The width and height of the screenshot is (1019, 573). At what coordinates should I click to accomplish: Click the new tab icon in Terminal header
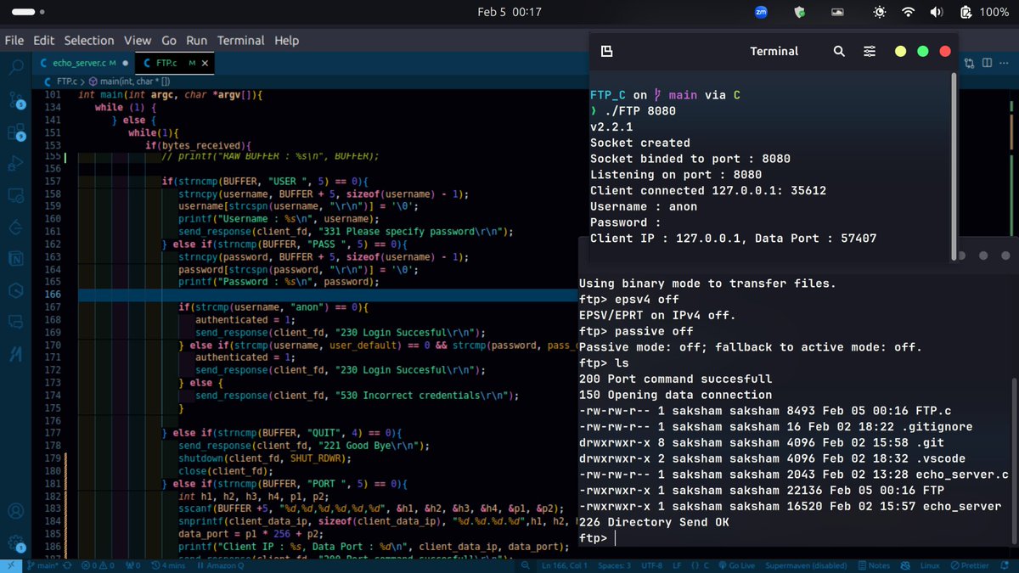(606, 51)
